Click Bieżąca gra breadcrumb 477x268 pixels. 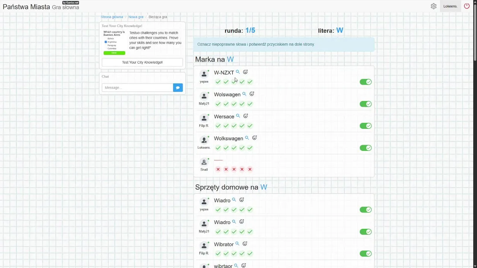(158, 17)
